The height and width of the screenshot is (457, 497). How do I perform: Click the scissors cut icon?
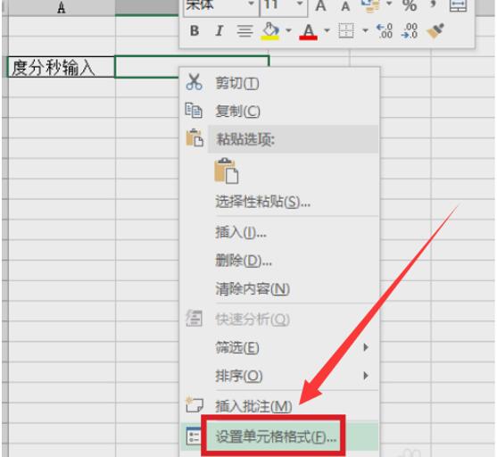tap(194, 82)
